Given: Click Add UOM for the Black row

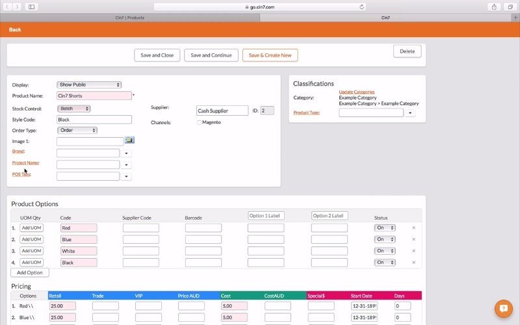Looking at the screenshot, I should point(31,263).
